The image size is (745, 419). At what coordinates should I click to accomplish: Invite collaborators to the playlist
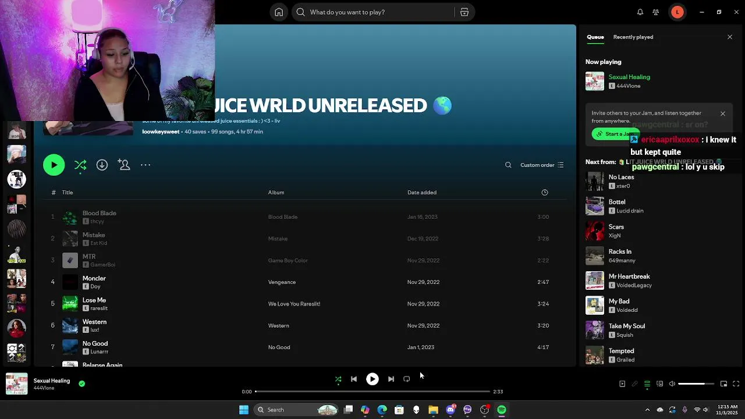(124, 165)
